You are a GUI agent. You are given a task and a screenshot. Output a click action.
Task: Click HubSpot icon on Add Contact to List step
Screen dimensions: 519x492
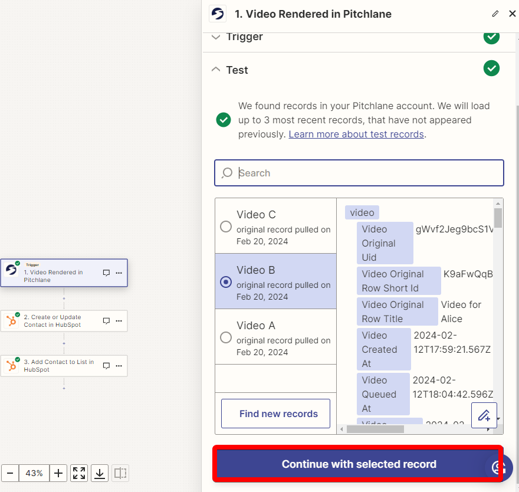12,366
